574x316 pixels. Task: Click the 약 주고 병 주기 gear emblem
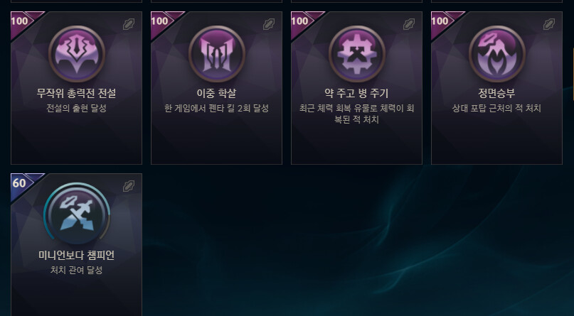tap(357, 54)
